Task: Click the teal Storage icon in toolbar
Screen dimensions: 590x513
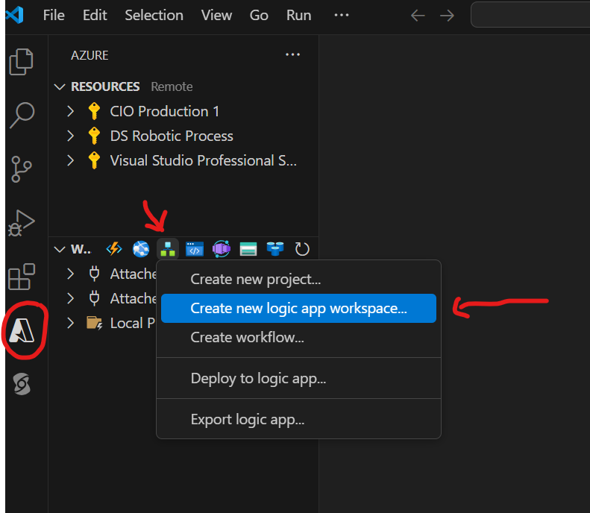Action: [x=248, y=249]
